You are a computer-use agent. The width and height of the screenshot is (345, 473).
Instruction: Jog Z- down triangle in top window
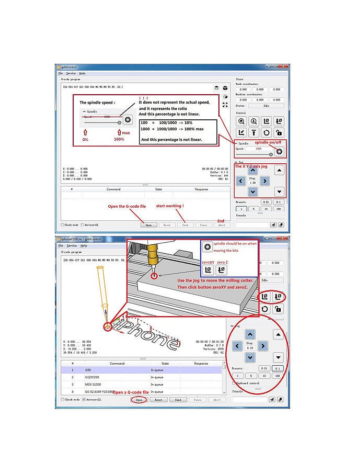[279, 192]
